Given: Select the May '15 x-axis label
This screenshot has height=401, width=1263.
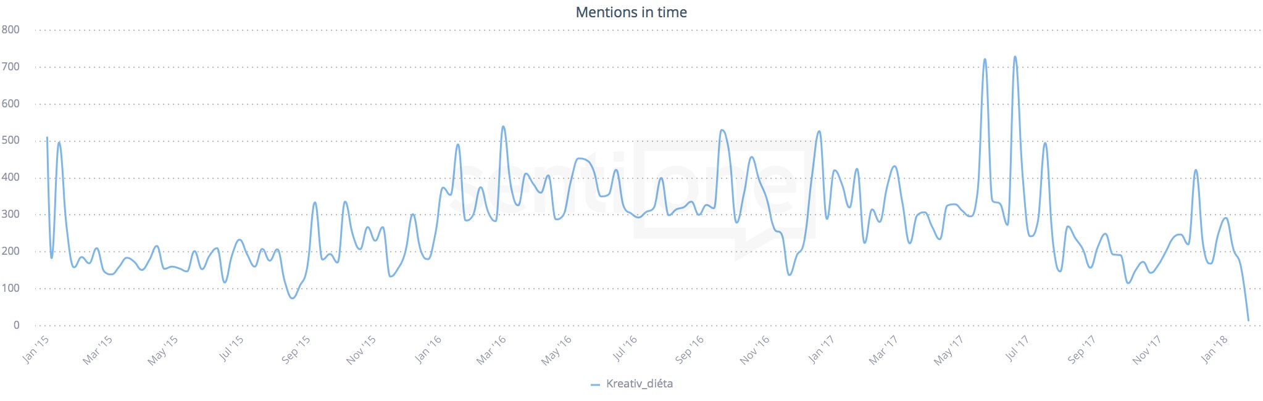Looking at the screenshot, I should point(163,350).
